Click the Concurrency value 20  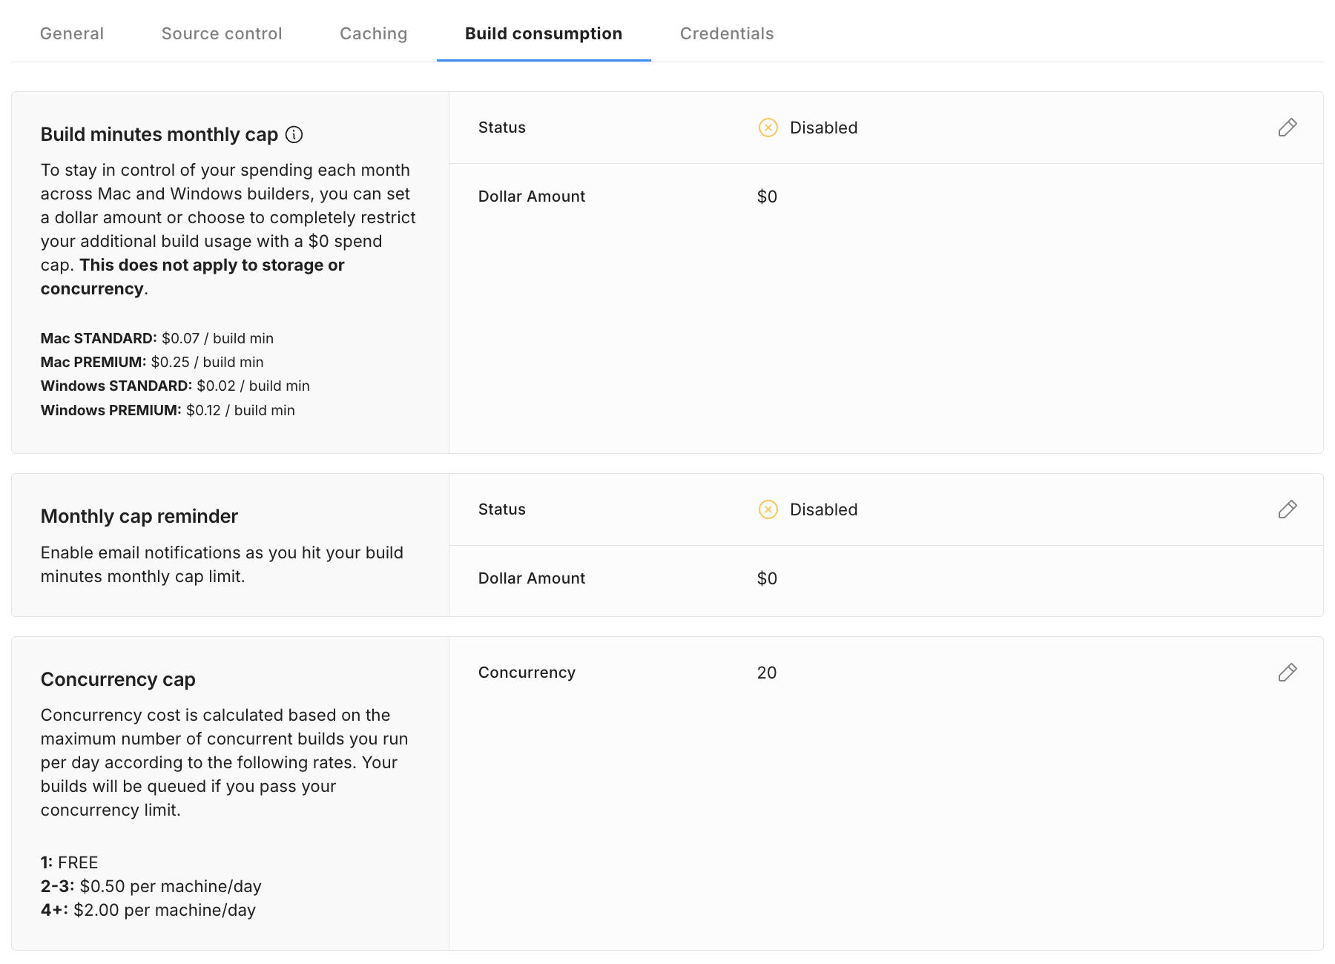(x=766, y=673)
